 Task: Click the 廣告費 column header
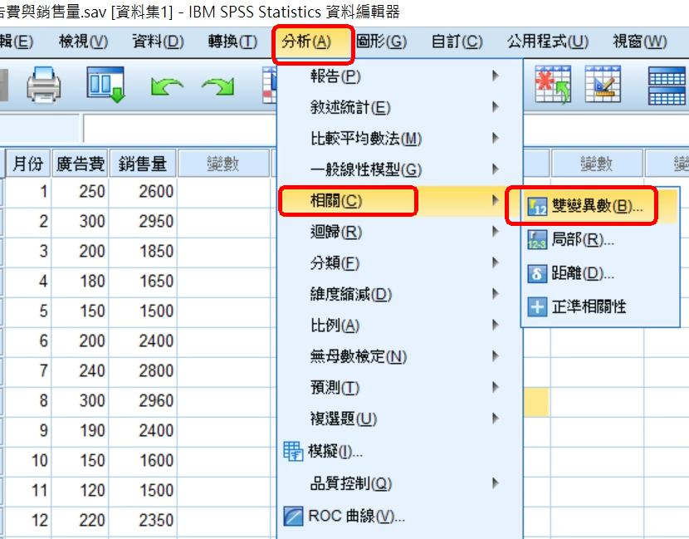tap(80, 164)
